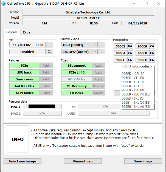Click the CoffeeTime chip icon in title bar
The width and height of the screenshot is (166, 172).
click(4, 4)
